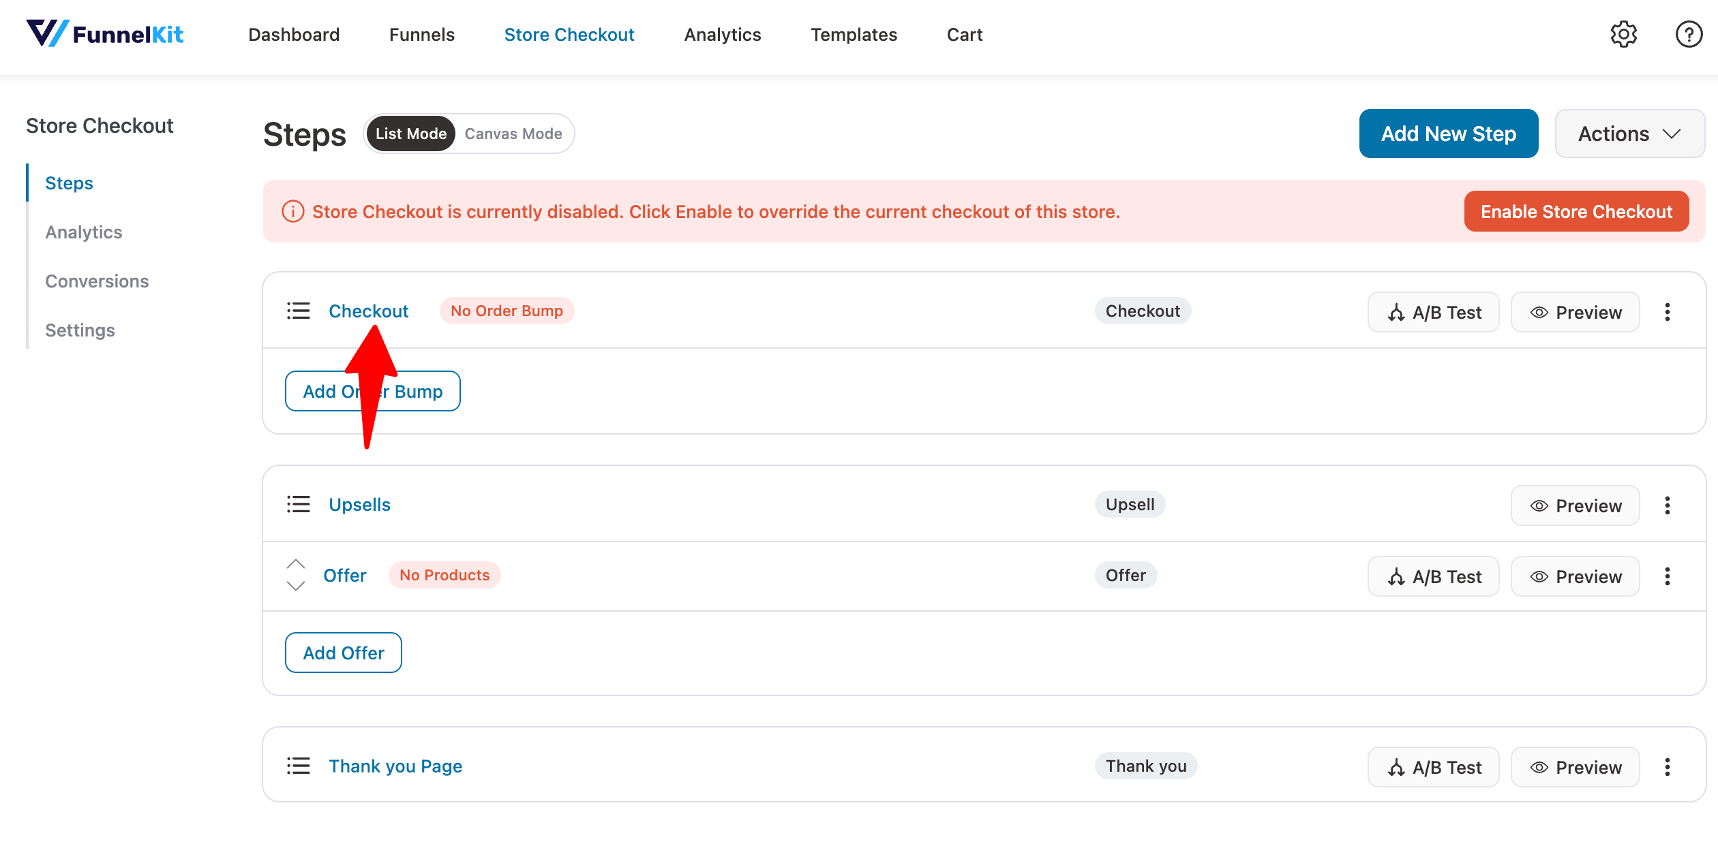Click the Add Offer button
This screenshot has width=1718, height=861.
click(344, 653)
